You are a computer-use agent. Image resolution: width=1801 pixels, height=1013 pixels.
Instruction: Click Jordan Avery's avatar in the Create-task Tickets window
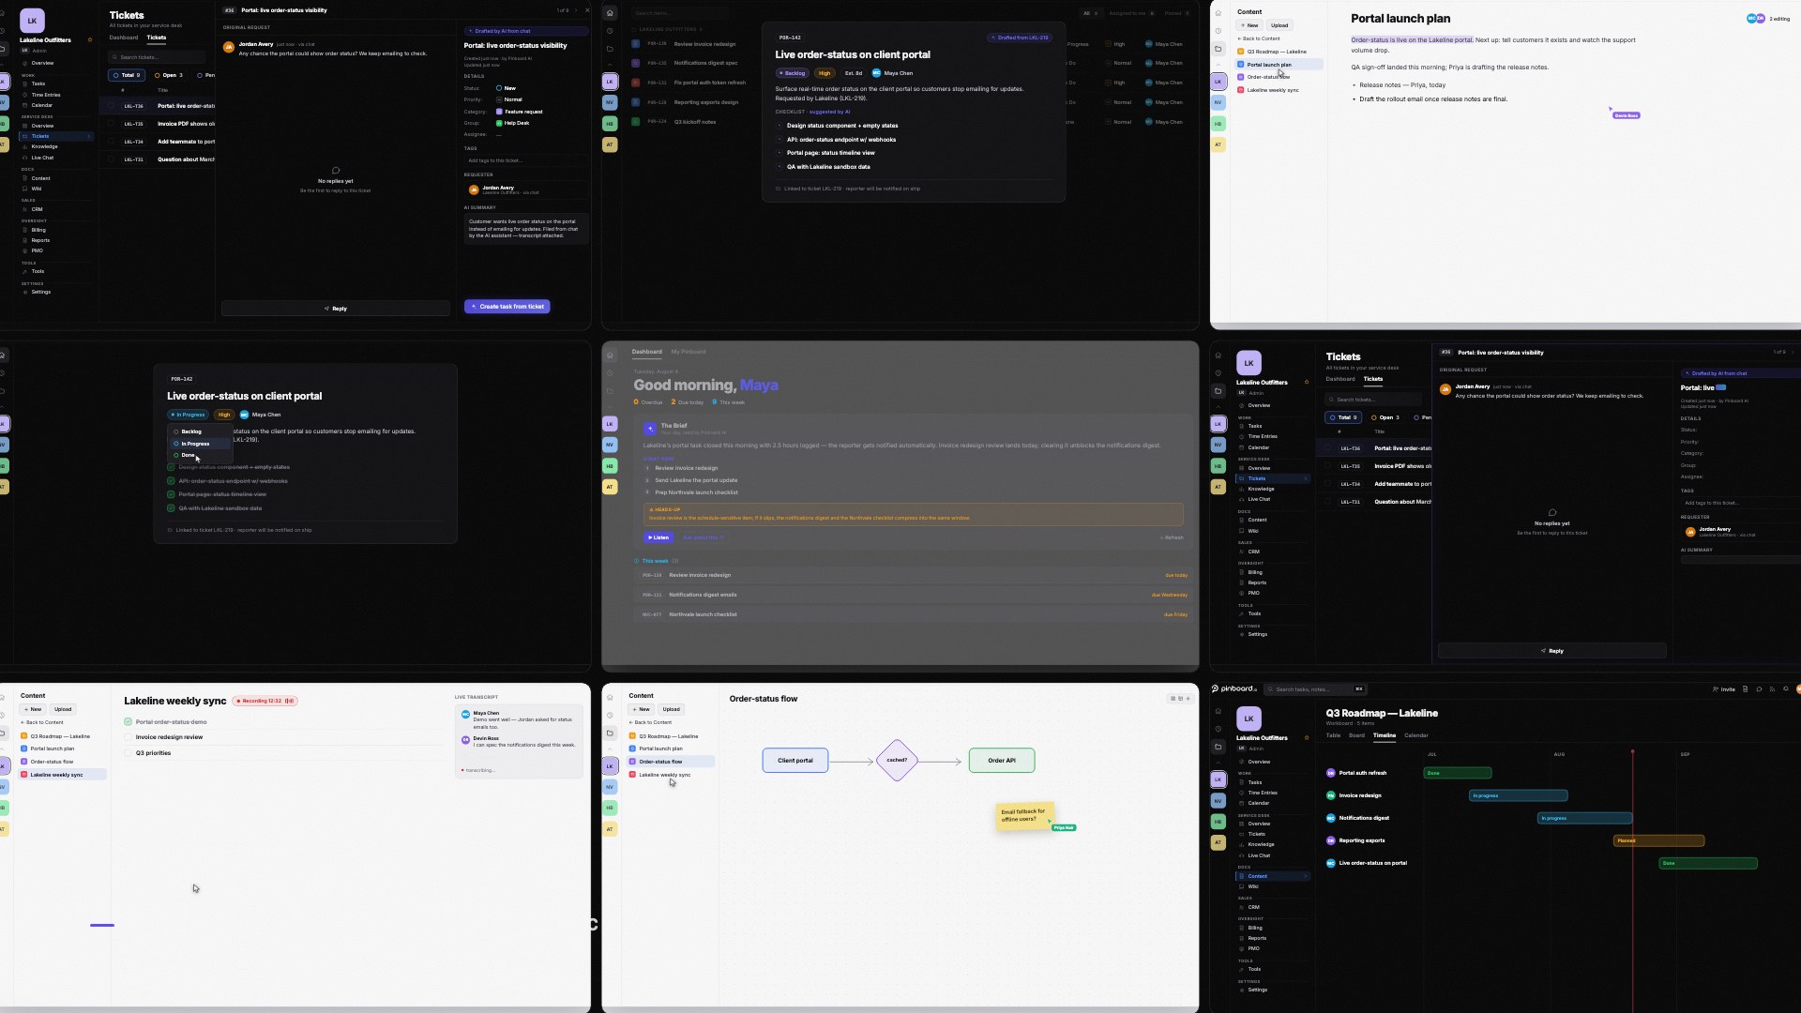click(229, 47)
